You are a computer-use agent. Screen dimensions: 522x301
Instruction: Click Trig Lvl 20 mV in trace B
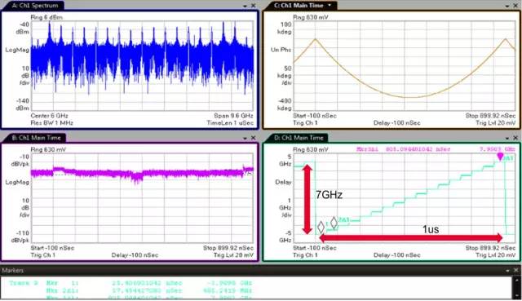tap(233, 255)
